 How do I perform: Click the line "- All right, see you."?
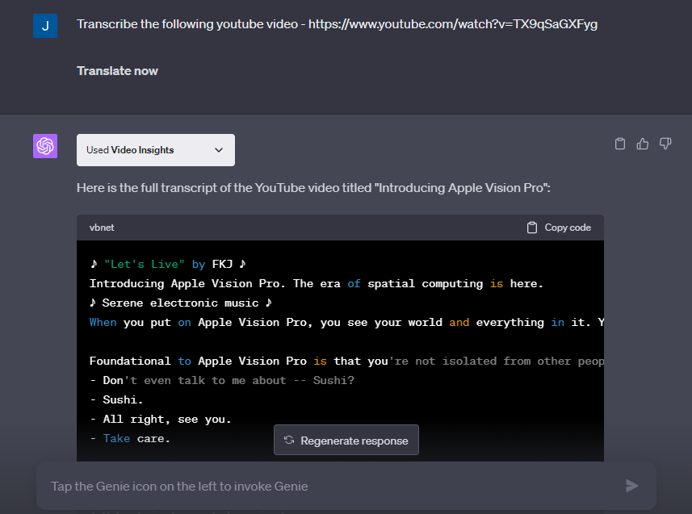pos(161,419)
